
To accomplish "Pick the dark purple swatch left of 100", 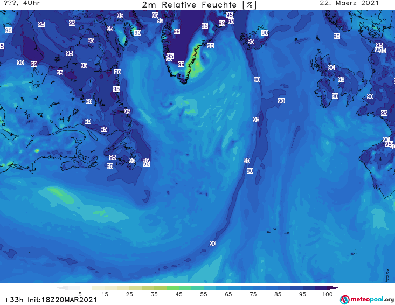I will pyautogui.click(x=321, y=288).
